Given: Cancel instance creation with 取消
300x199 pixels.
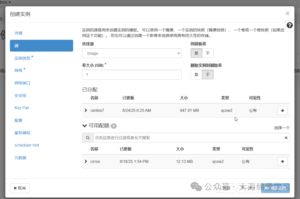Looking at the screenshot, I should click(x=19, y=188).
